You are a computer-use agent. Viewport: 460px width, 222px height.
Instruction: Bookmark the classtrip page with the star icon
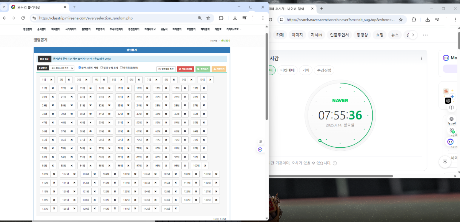pyautogui.click(x=208, y=18)
